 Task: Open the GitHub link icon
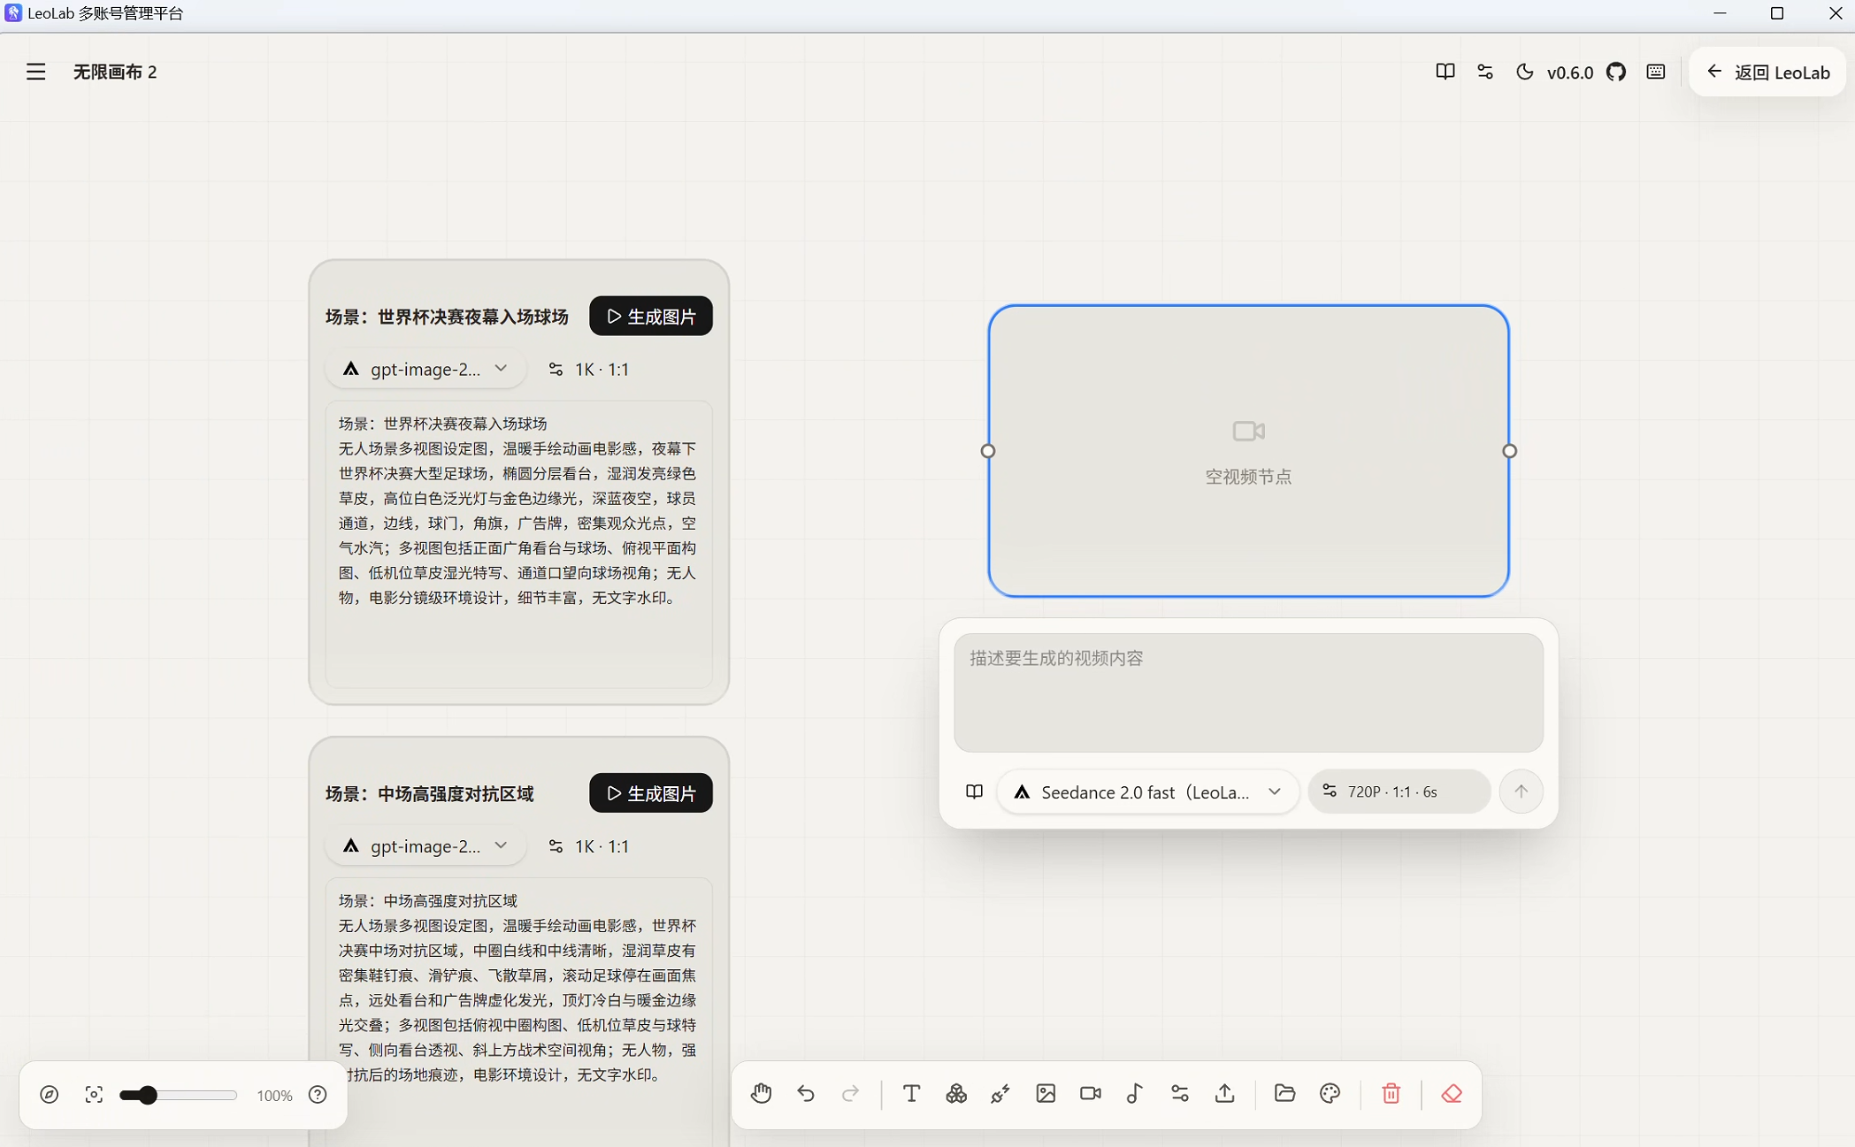click(x=1616, y=72)
